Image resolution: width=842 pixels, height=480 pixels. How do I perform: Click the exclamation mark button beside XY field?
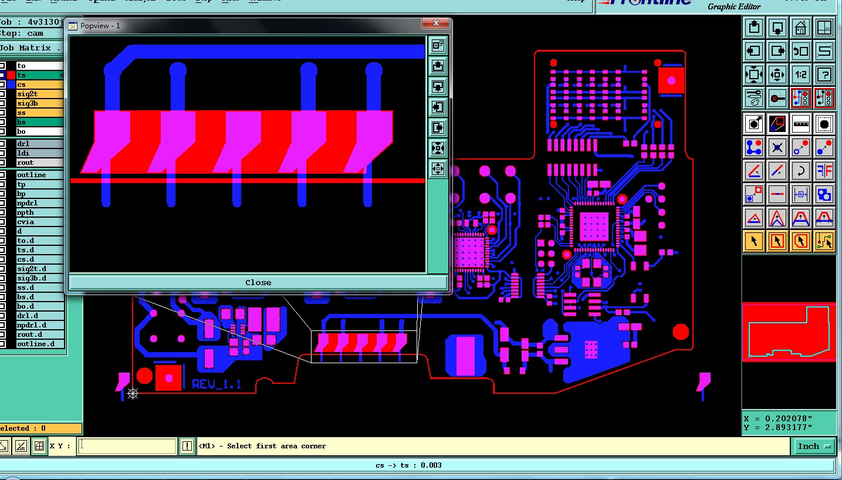coord(187,446)
